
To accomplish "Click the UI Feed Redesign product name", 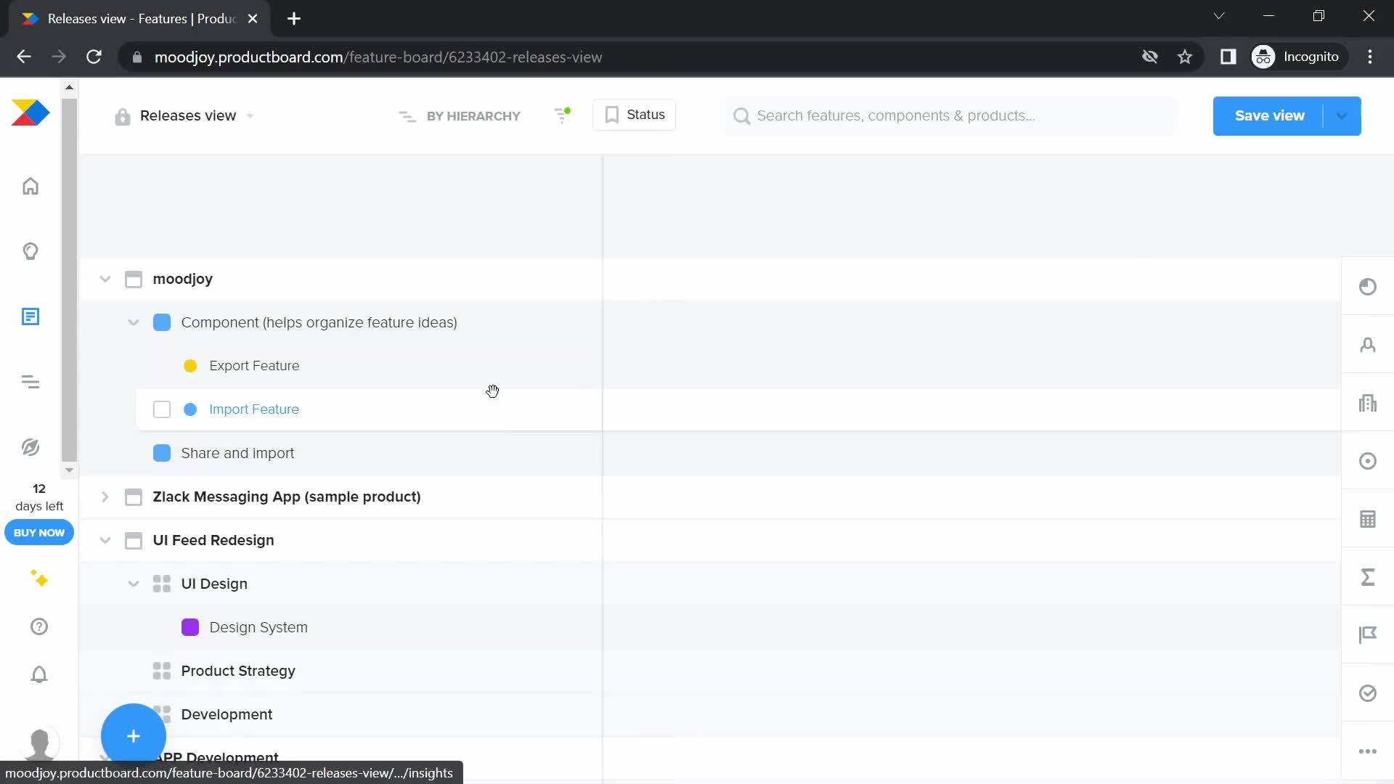I will [x=213, y=540].
